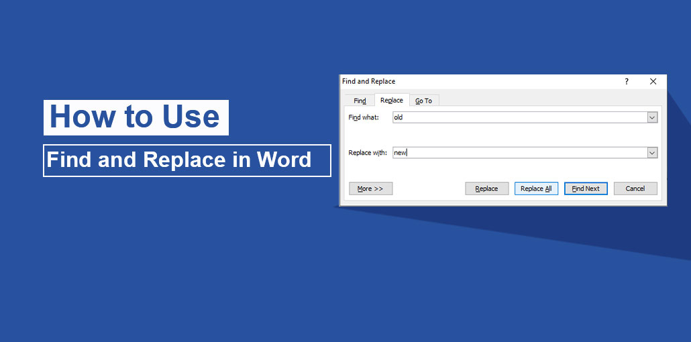Viewport: 691px width, 342px height.
Task: Click the Replace All button
Action: pyautogui.click(x=536, y=188)
